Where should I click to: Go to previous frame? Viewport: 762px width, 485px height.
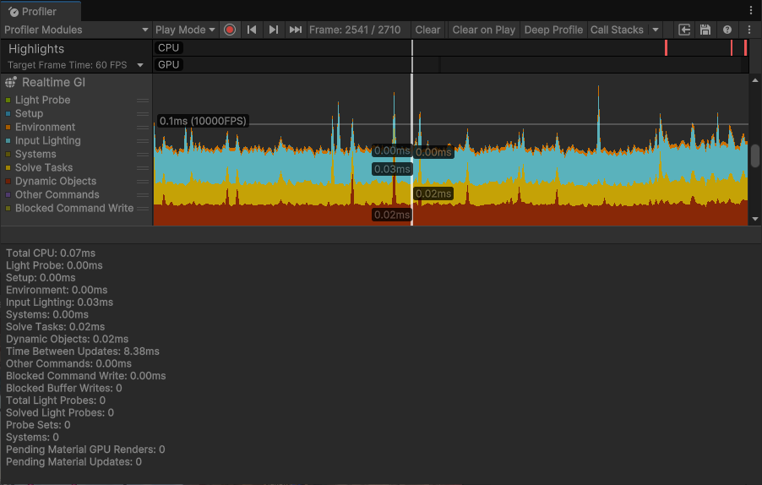pyautogui.click(x=252, y=30)
